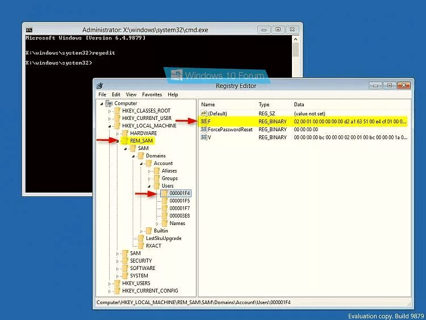The image size is (426, 320).
Task: Click the binary icon of value F
Action: click(204, 121)
